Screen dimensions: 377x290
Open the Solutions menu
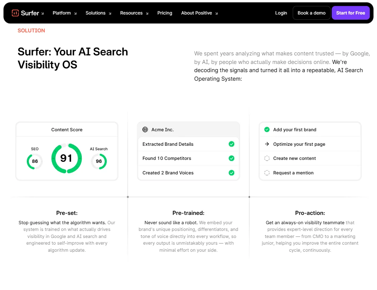(x=96, y=13)
